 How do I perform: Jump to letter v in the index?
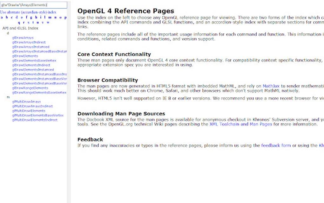tap(43, 22)
